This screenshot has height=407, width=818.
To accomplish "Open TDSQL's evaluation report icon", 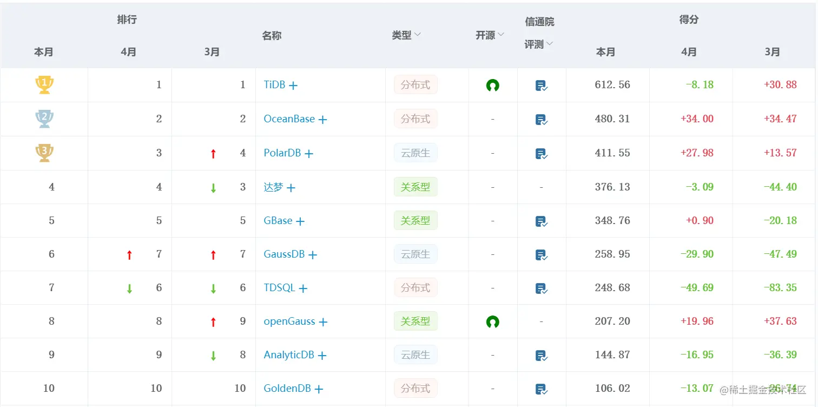I will coord(542,288).
